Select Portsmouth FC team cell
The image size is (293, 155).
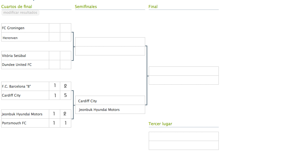coord(25,123)
